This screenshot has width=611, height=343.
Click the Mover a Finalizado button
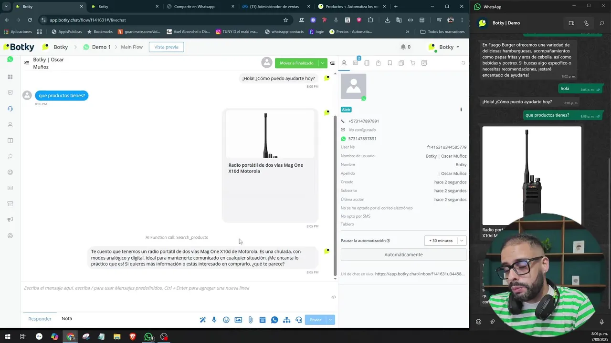296,63
